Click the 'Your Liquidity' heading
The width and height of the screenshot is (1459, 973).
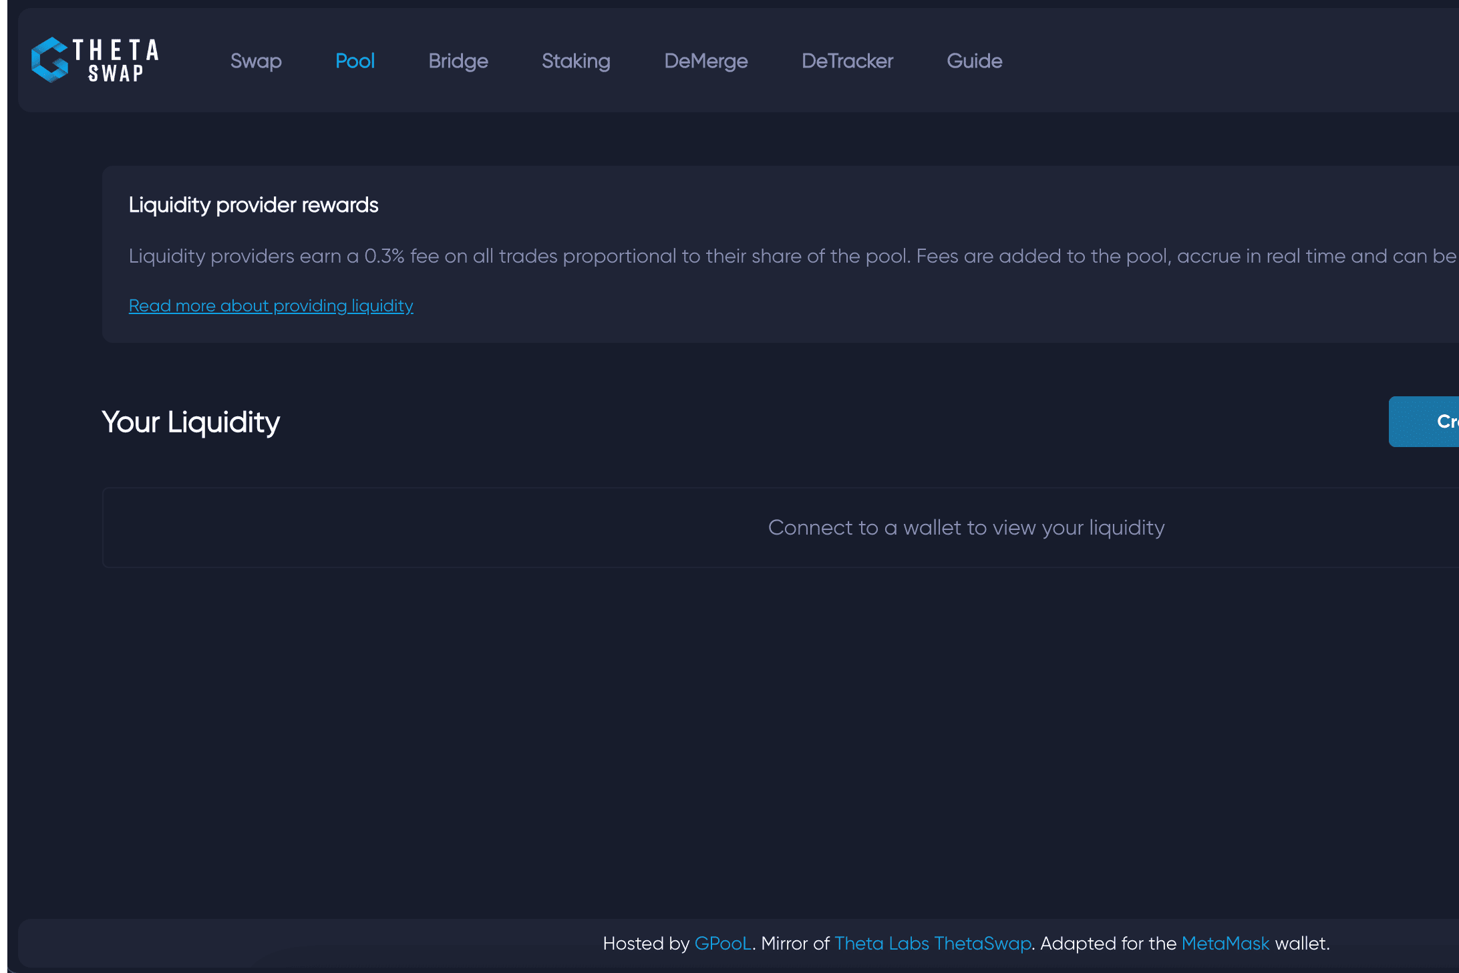coord(190,421)
